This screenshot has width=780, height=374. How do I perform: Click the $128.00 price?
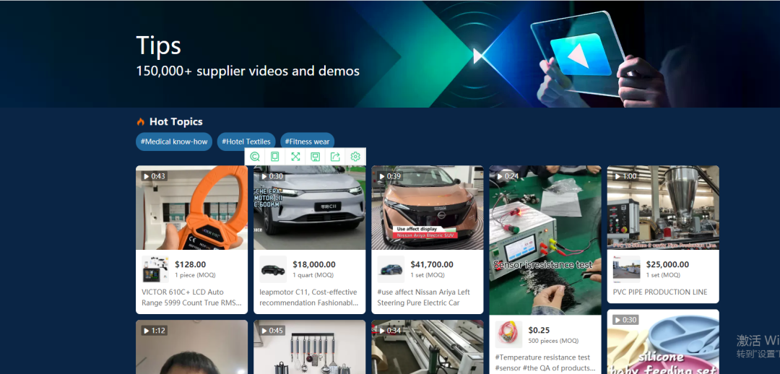pos(191,264)
